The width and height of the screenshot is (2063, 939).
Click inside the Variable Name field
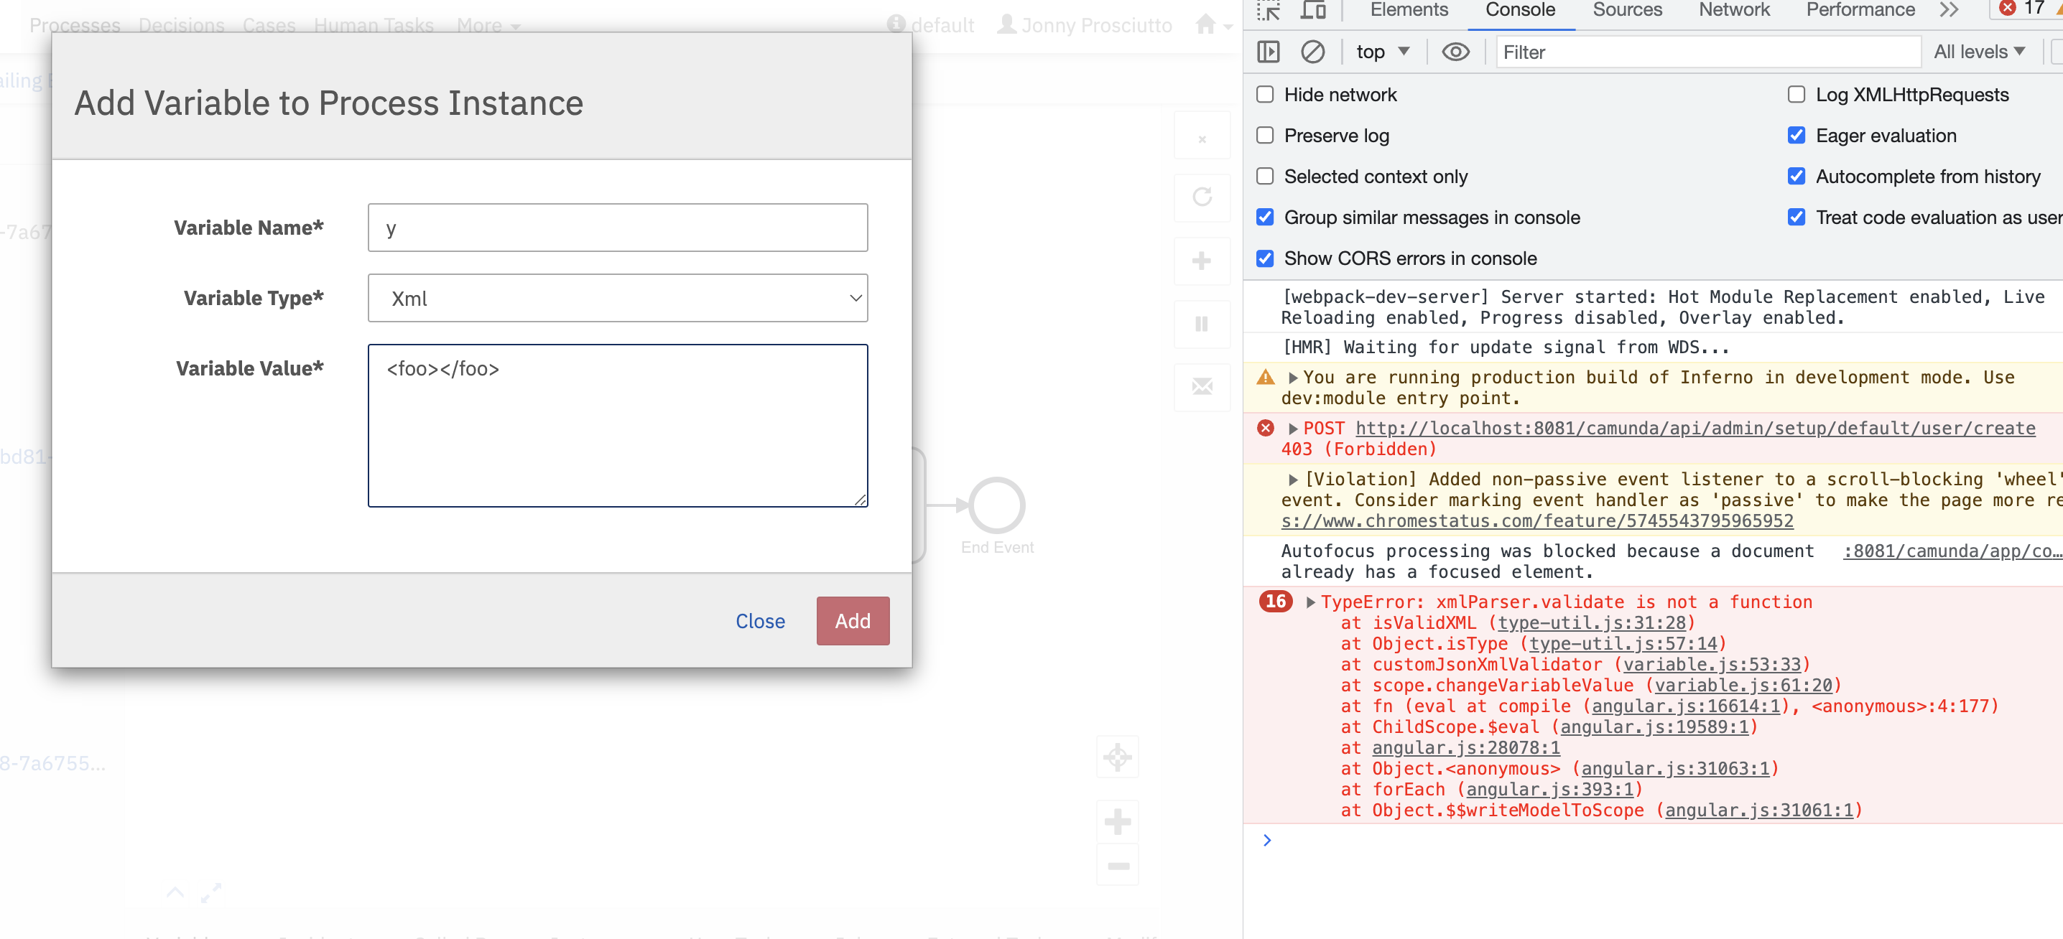pyautogui.click(x=616, y=228)
